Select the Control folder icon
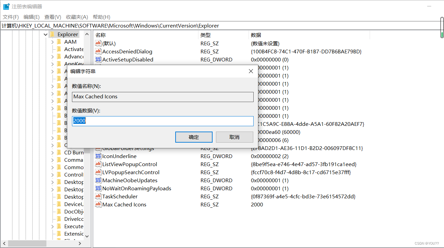The width and height of the screenshot is (444, 248). click(59, 175)
